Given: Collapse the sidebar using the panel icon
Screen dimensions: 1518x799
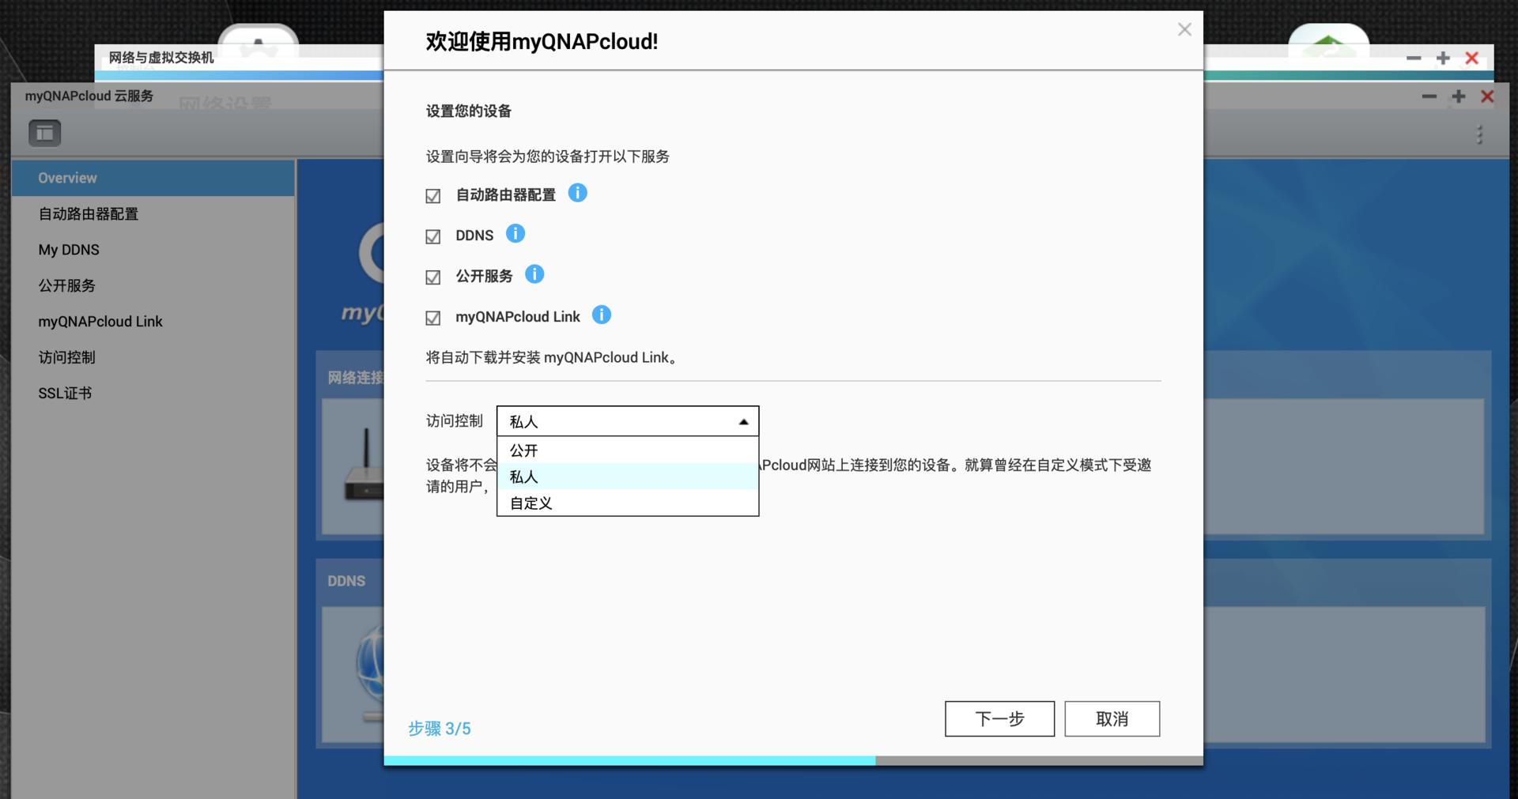Looking at the screenshot, I should [x=44, y=132].
